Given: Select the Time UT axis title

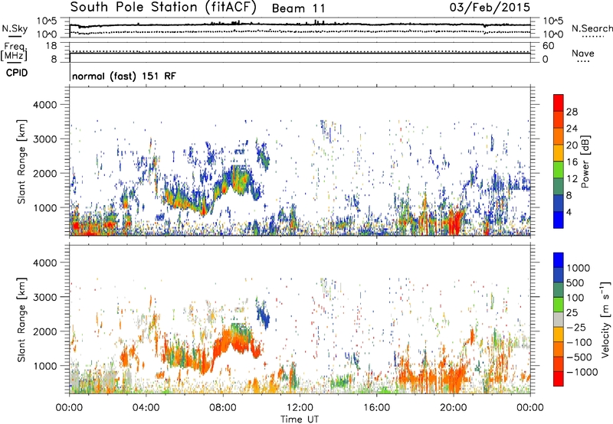Looking at the screenshot, I should click(x=300, y=419).
